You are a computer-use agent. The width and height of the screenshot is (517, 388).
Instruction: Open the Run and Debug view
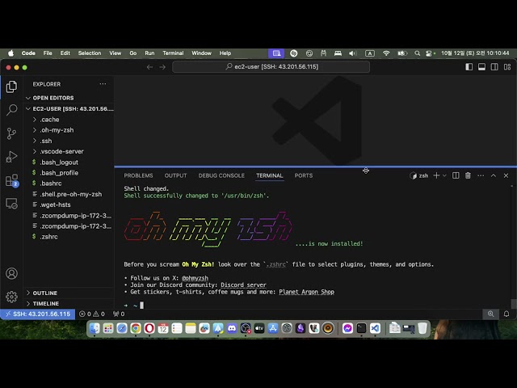click(x=11, y=157)
